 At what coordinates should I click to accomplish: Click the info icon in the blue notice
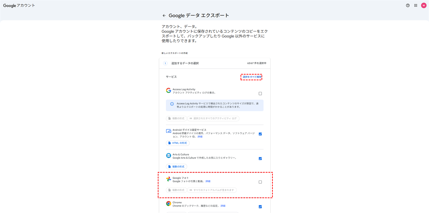172,104
